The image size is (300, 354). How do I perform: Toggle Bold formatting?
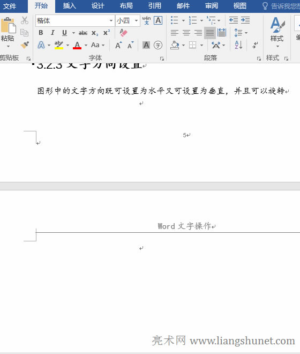41,33
